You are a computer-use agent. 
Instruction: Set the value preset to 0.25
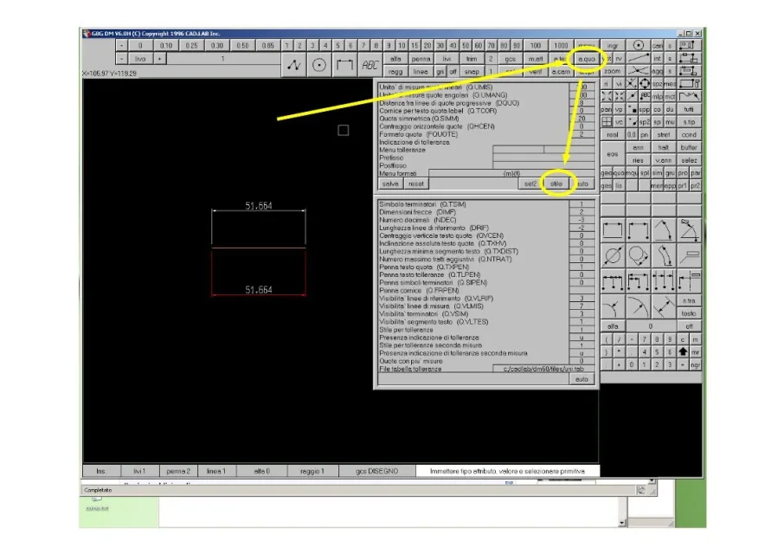(x=191, y=46)
